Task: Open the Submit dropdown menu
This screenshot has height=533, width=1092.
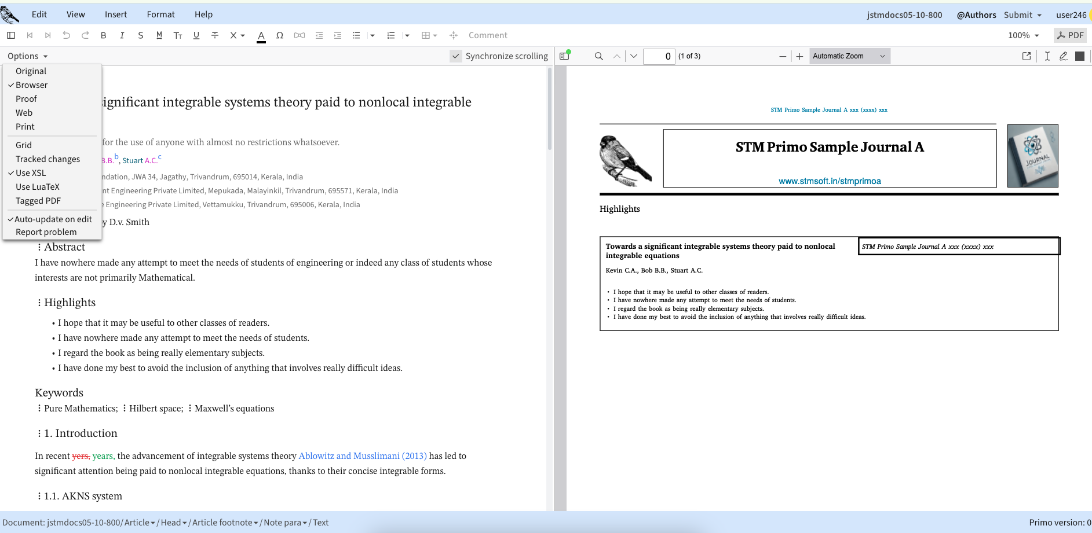Action: pyautogui.click(x=1023, y=15)
